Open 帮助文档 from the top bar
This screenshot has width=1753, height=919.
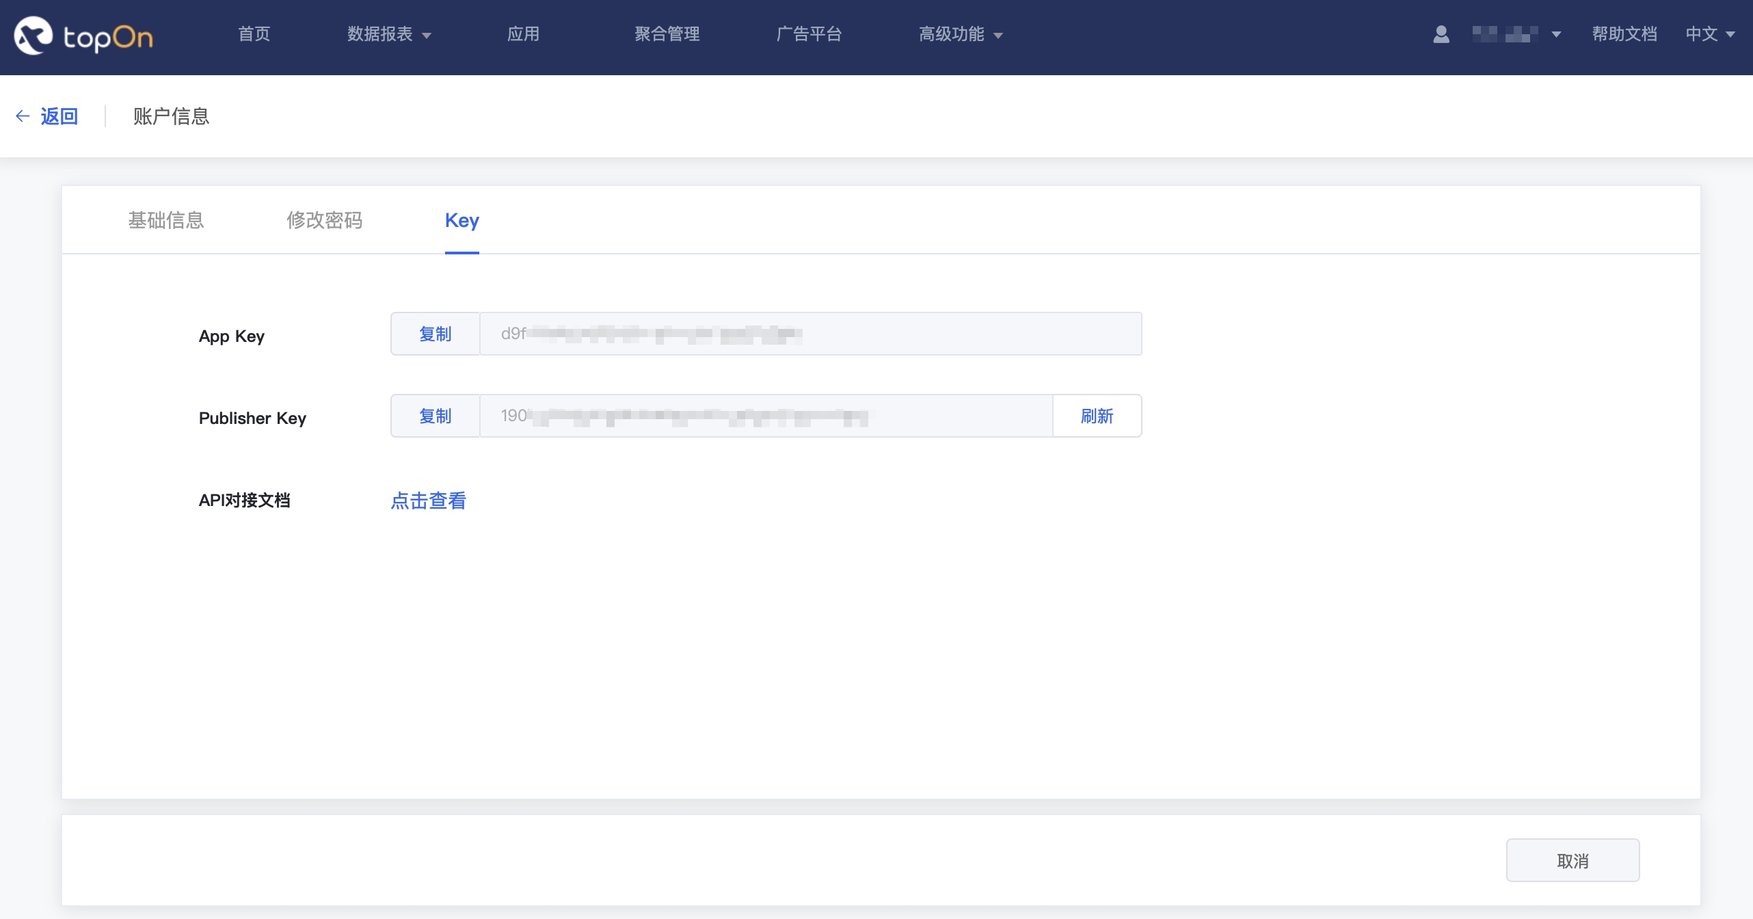[1624, 34]
